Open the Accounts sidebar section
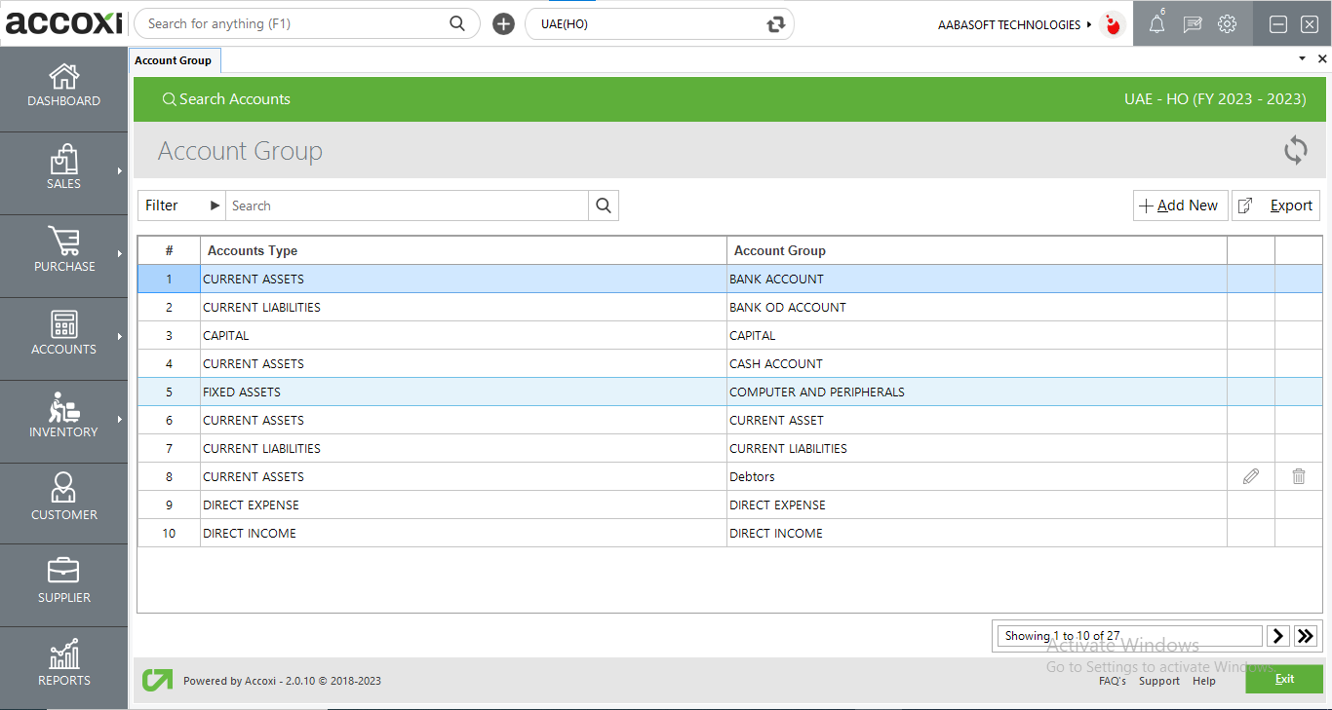1332x710 pixels. [63, 337]
